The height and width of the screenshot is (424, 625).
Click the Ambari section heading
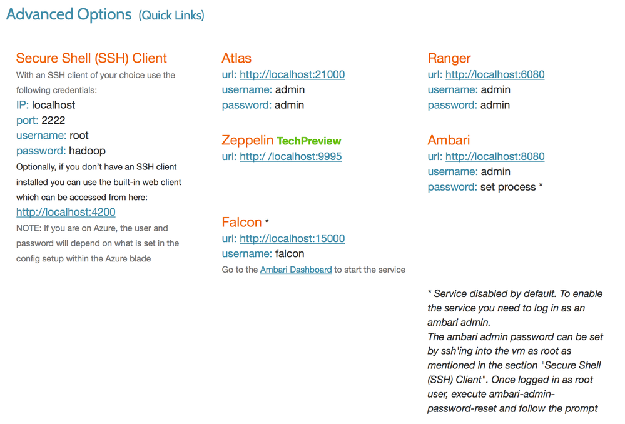click(449, 140)
